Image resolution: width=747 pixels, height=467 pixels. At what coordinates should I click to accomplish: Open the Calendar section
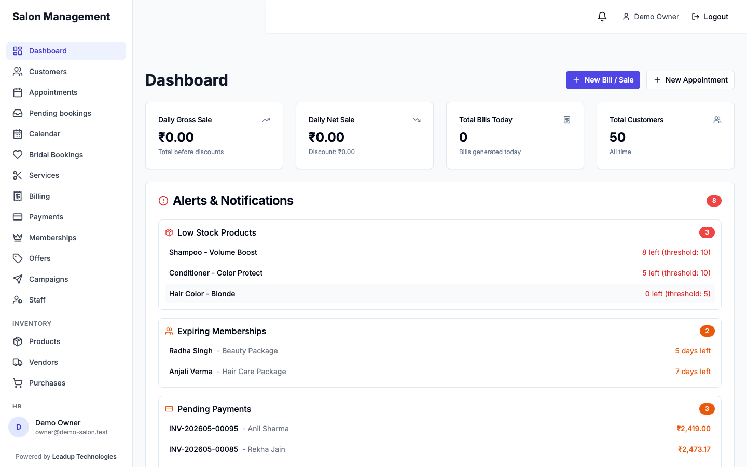(66, 134)
